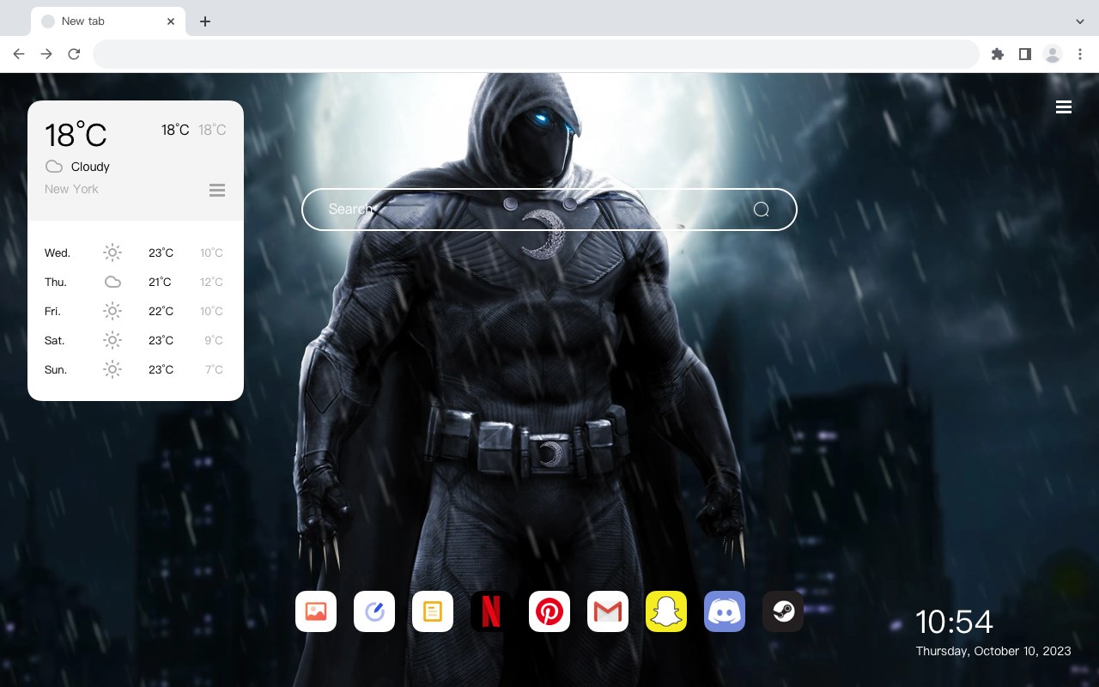Click the Thursday, October 10, 2023 date
The image size is (1099, 687).
[993, 651]
